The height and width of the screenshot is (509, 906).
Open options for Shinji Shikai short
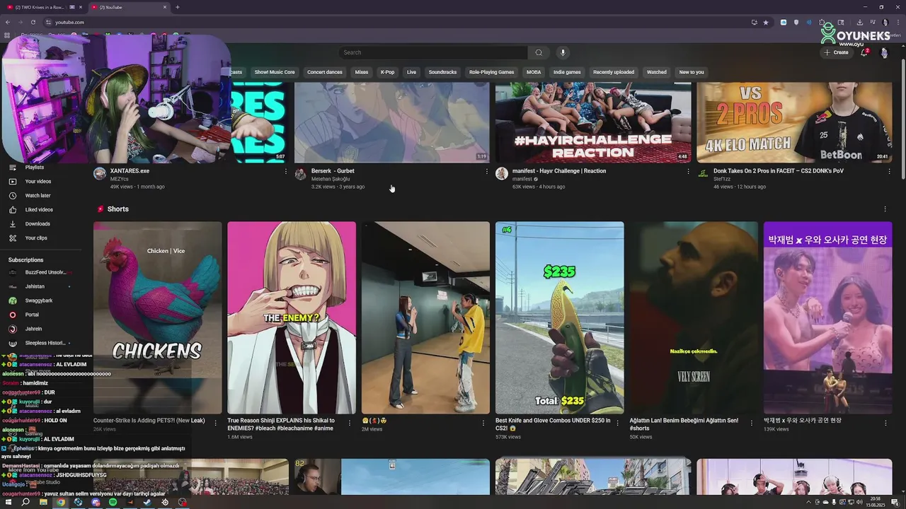click(349, 423)
